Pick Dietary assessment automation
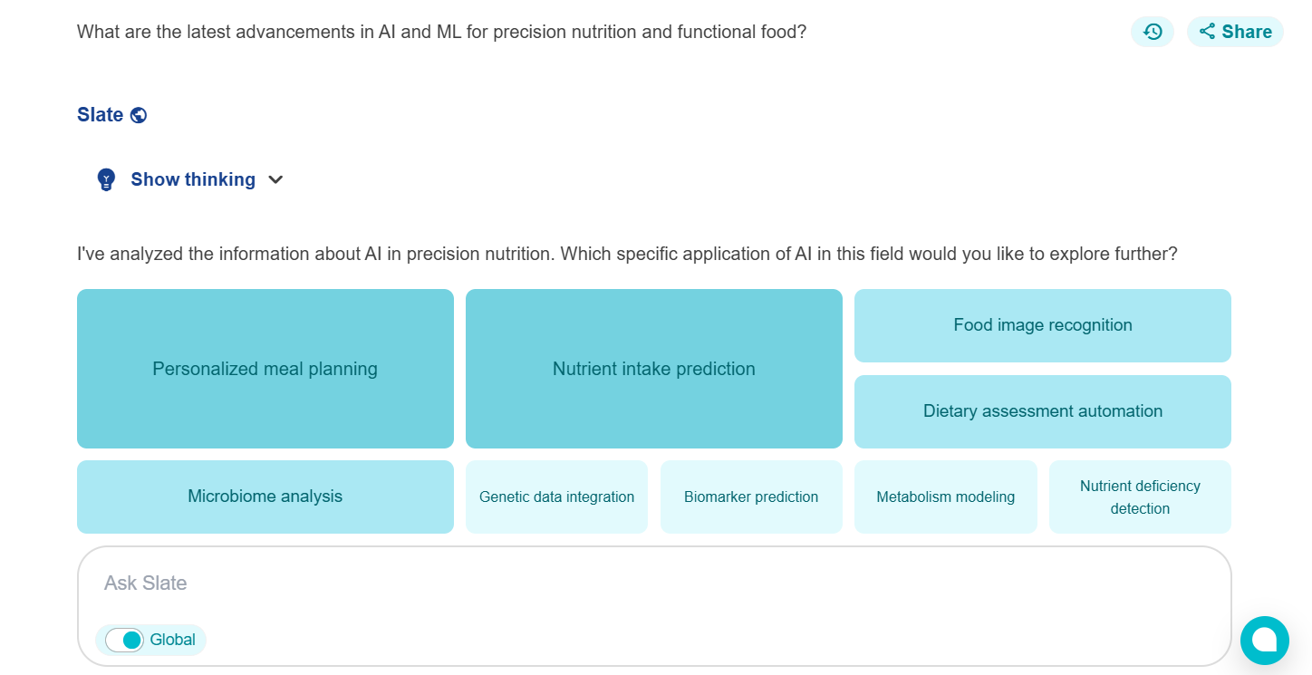The width and height of the screenshot is (1312, 675). [x=1042, y=411]
